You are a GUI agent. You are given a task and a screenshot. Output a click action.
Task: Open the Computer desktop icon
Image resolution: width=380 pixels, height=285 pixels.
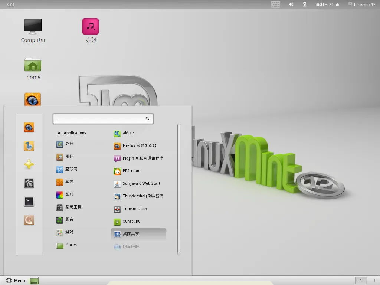(33, 30)
